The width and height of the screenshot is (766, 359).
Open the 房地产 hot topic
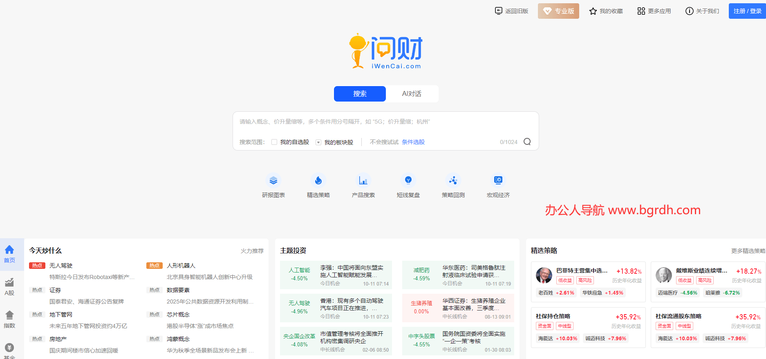click(58, 339)
